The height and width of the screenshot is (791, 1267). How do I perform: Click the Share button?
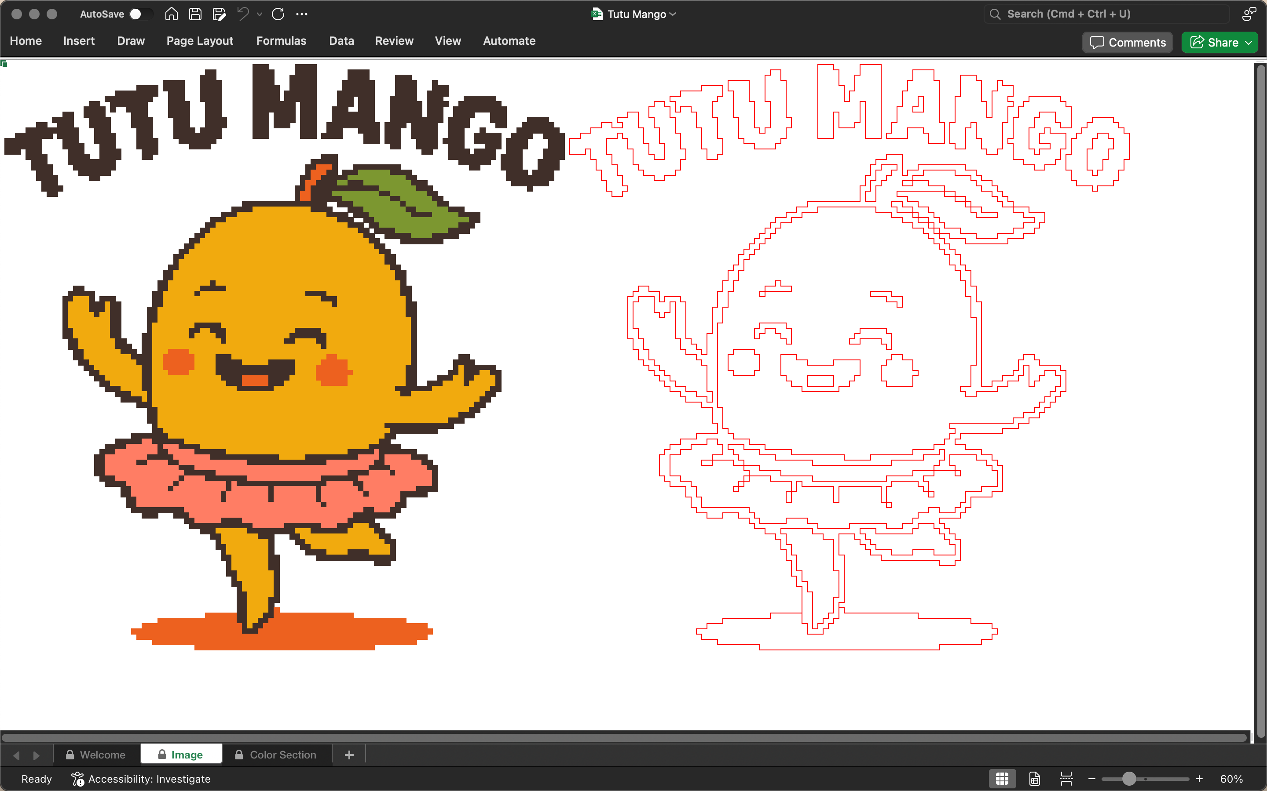pyautogui.click(x=1214, y=42)
